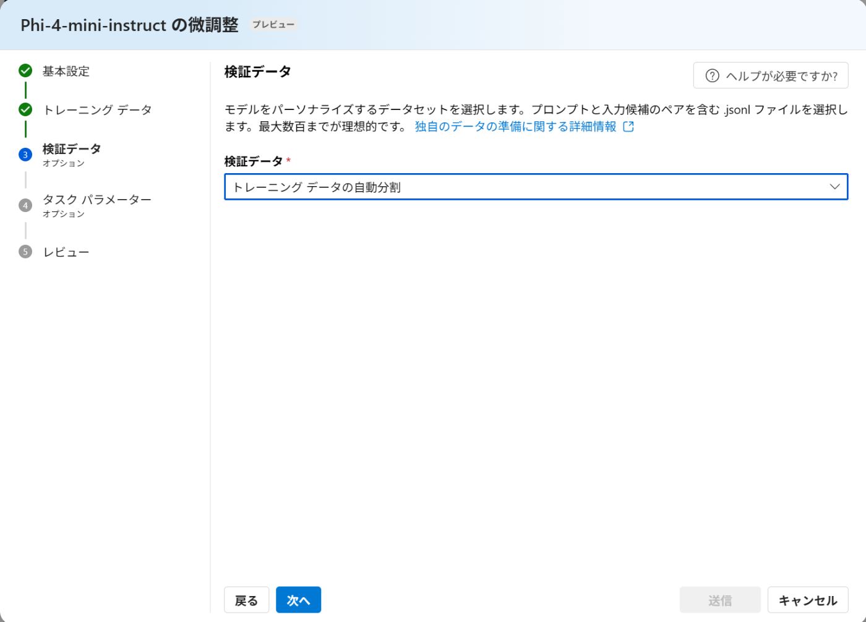Click the 検証データ page heading
The height and width of the screenshot is (622, 866).
click(x=258, y=72)
